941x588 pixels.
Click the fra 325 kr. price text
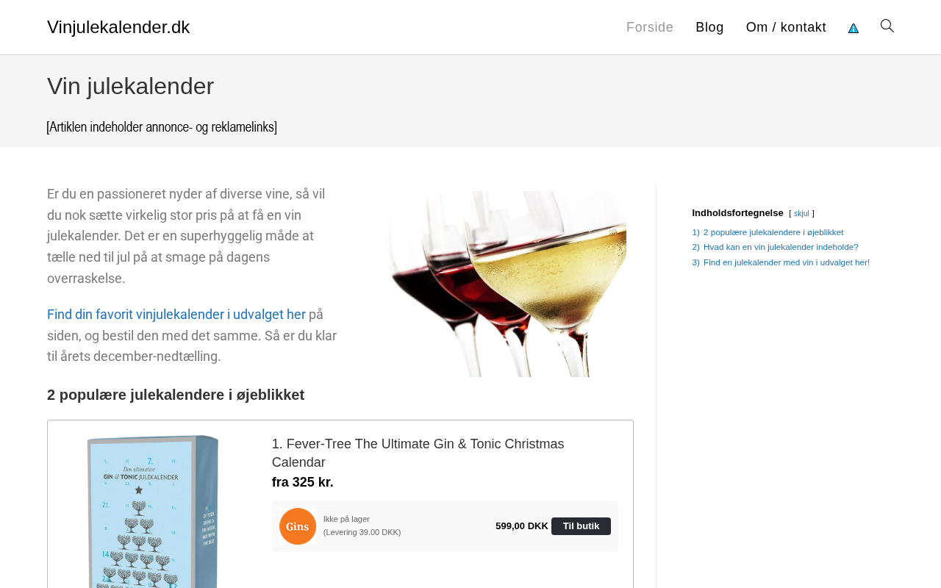[x=303, y=482]
